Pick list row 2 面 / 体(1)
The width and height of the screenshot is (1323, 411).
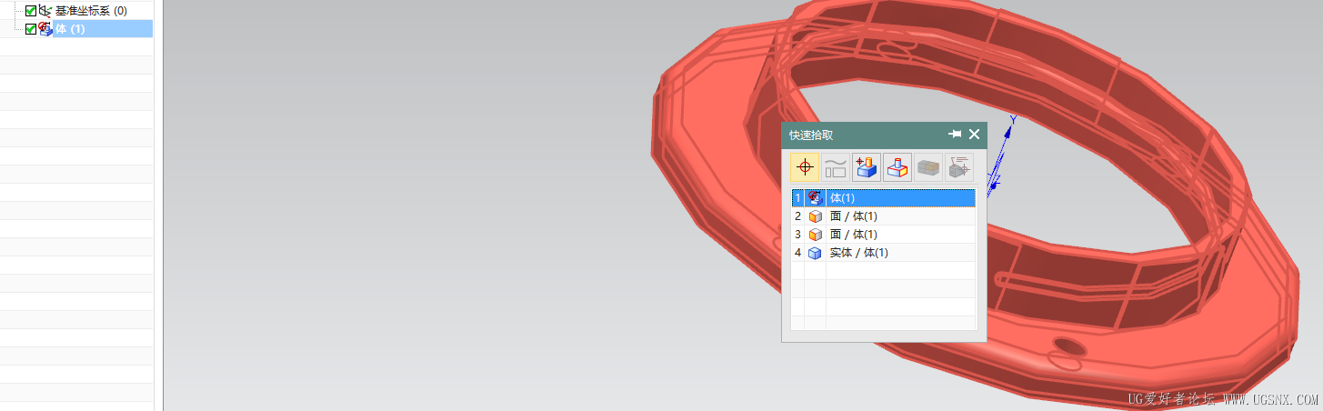[x=884, y=216]
